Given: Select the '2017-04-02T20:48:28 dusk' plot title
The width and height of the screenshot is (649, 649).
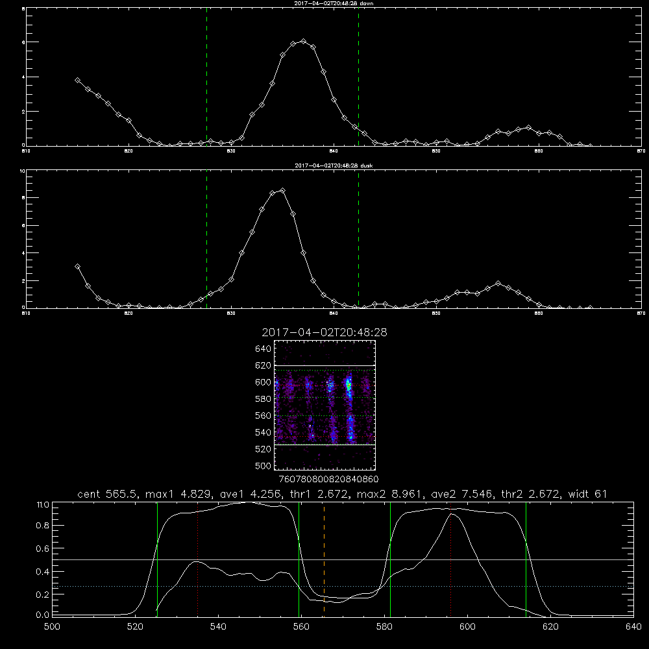Looking at the screenshot, I should pyautogui.click(x=334, y=165).
